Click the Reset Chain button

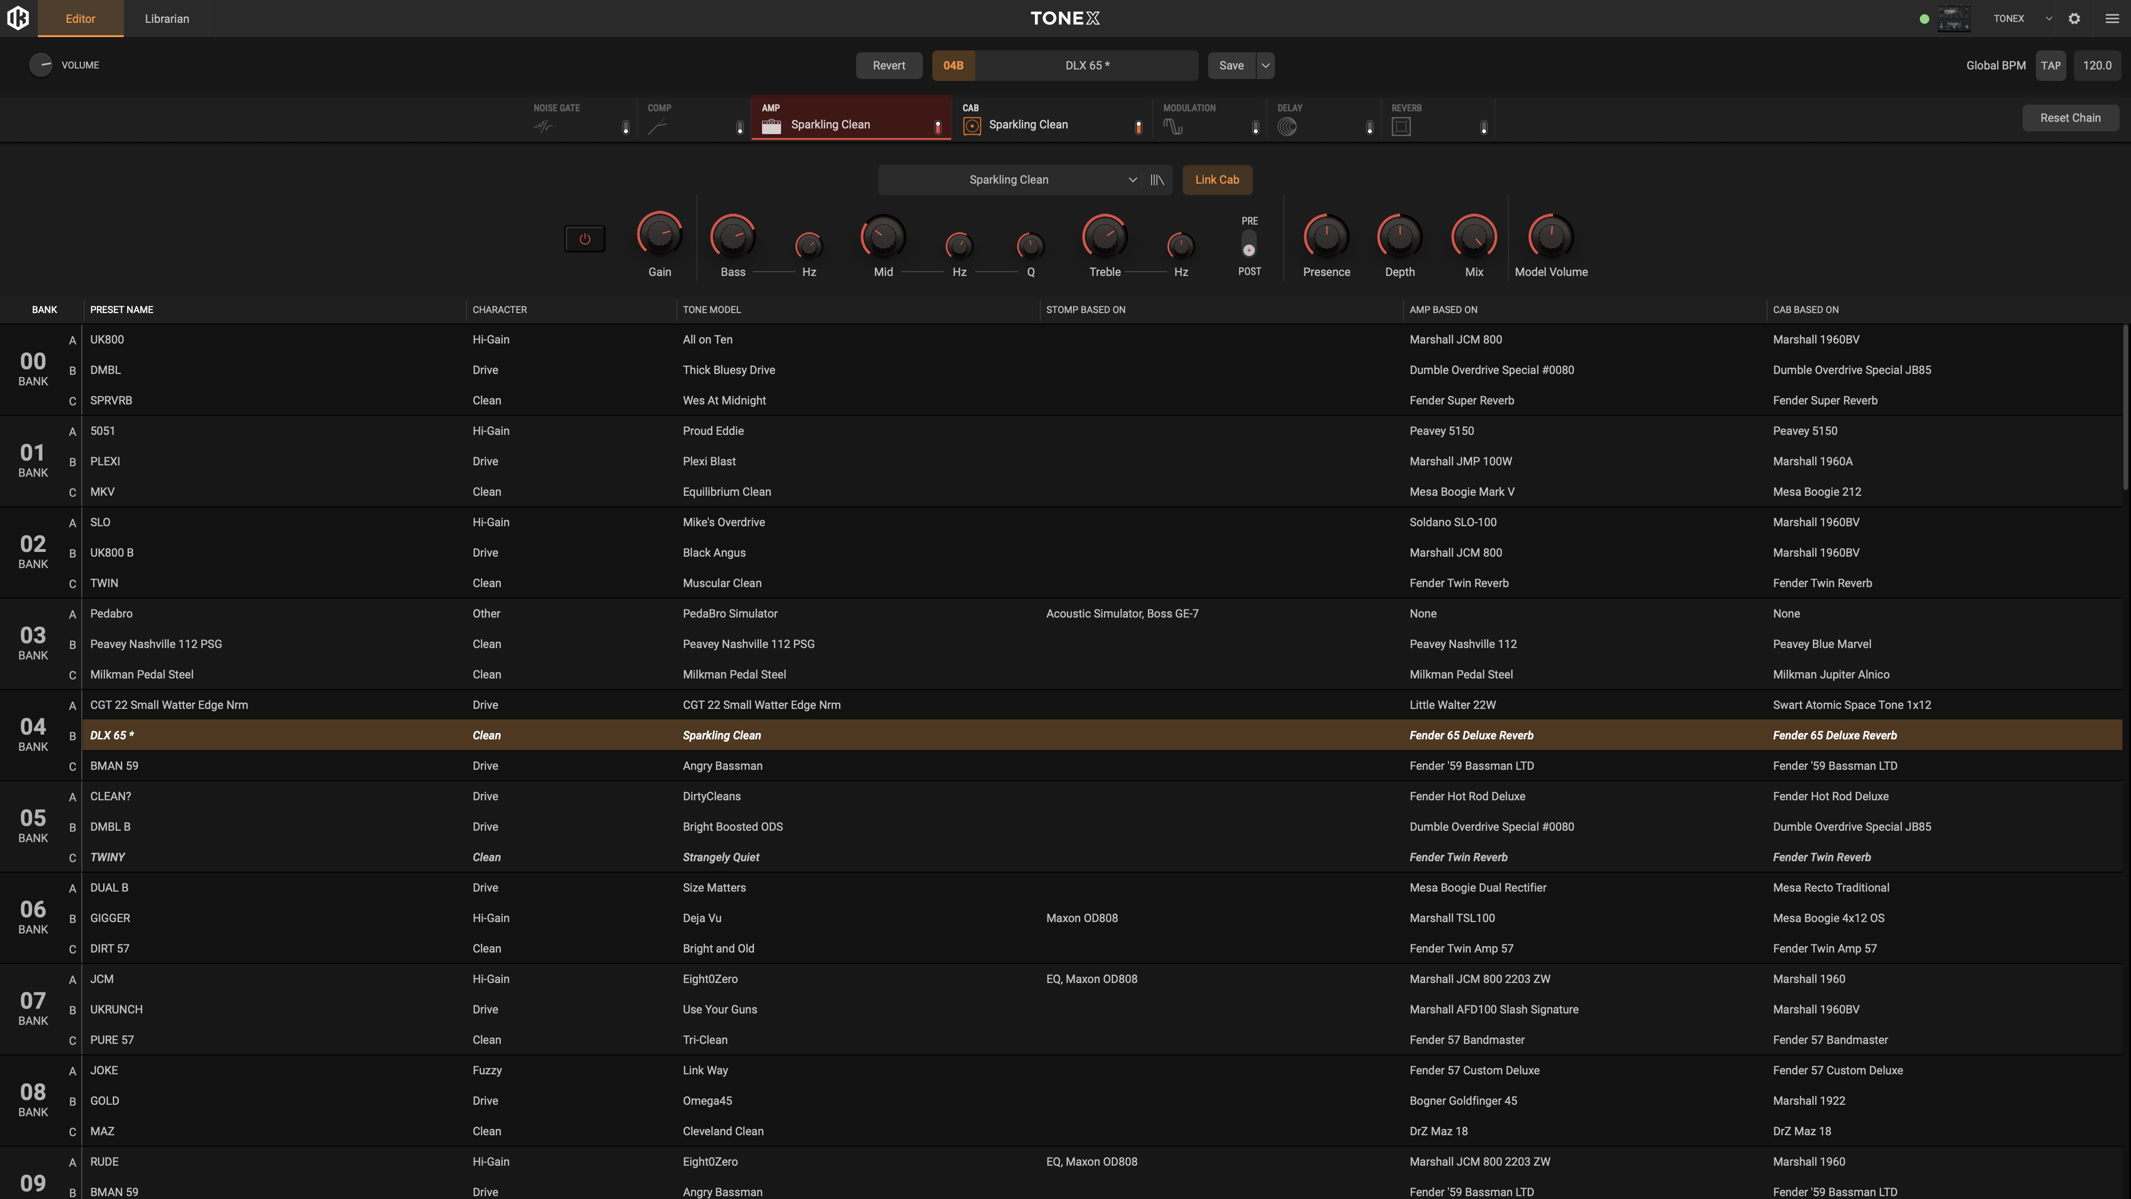pos(2071,118)
